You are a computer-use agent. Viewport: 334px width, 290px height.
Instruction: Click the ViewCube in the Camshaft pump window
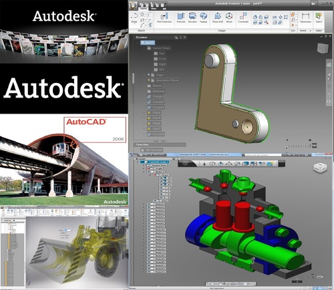tap(321, 168)
